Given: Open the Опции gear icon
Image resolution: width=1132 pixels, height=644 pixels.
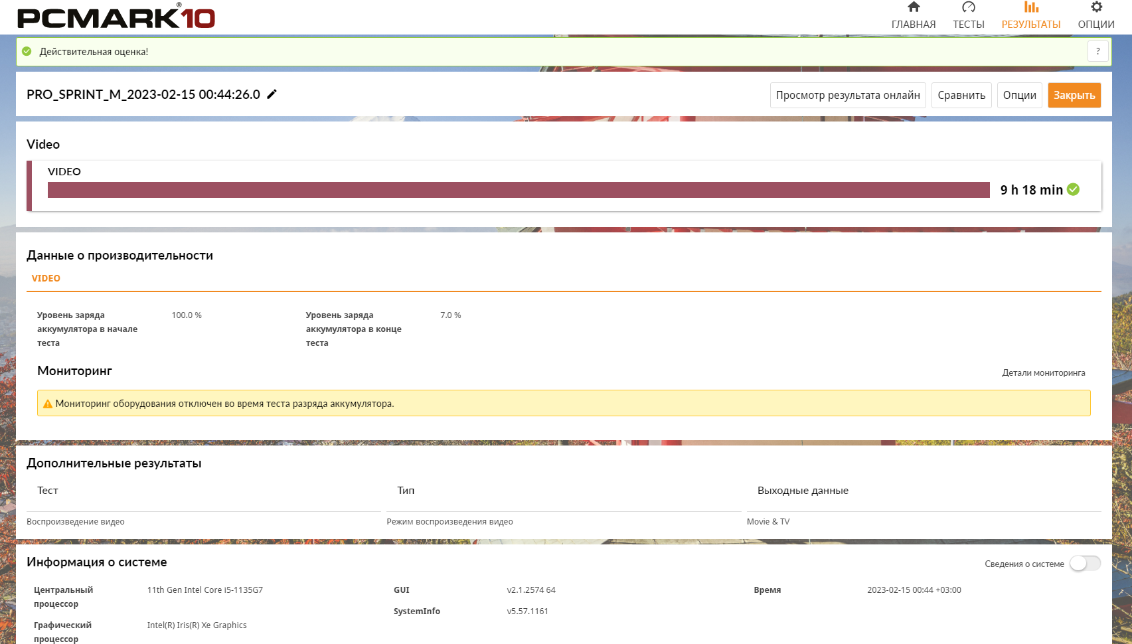Looking at the screenshot, I should coord(1096,7).
